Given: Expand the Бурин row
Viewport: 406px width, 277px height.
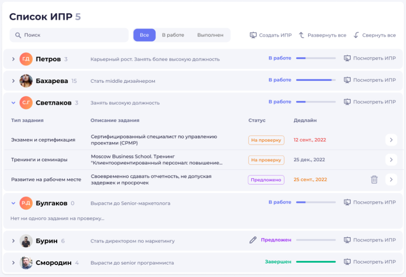Looking at the screenshot, I should [13, 241].
